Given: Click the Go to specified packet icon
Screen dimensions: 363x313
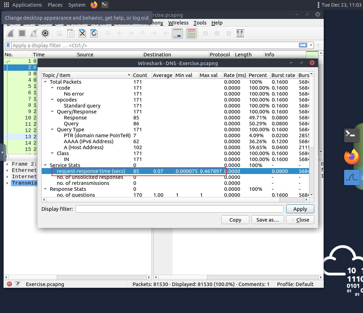Looking at the screenshot, I should pyautogui.click(x=143, y=34).
